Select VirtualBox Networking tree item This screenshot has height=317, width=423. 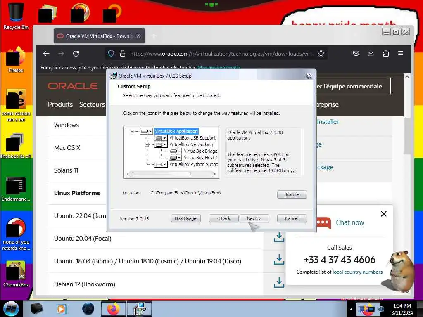point(191,144)
